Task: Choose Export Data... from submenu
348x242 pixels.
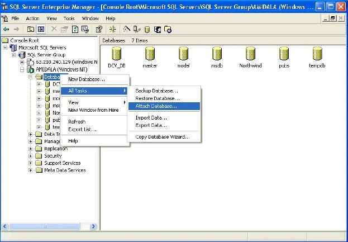Action: 164,125
